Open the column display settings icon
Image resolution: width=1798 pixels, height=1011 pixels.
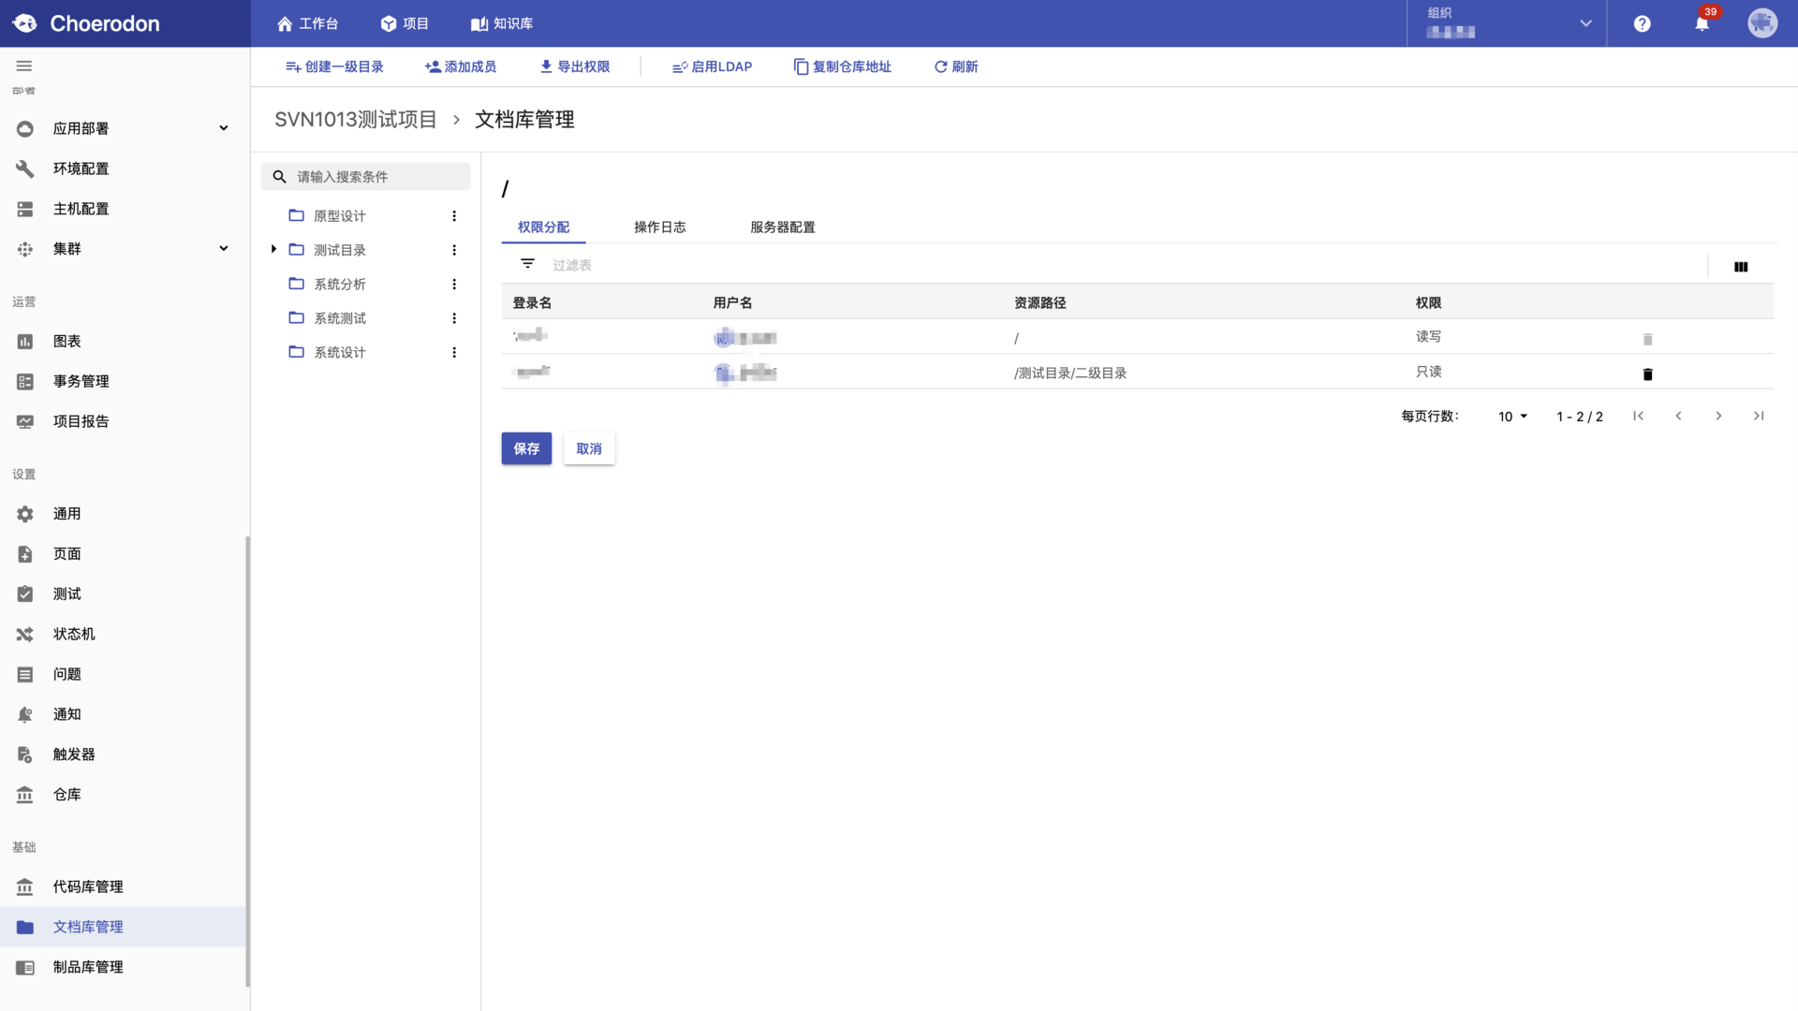[1741, 267]
